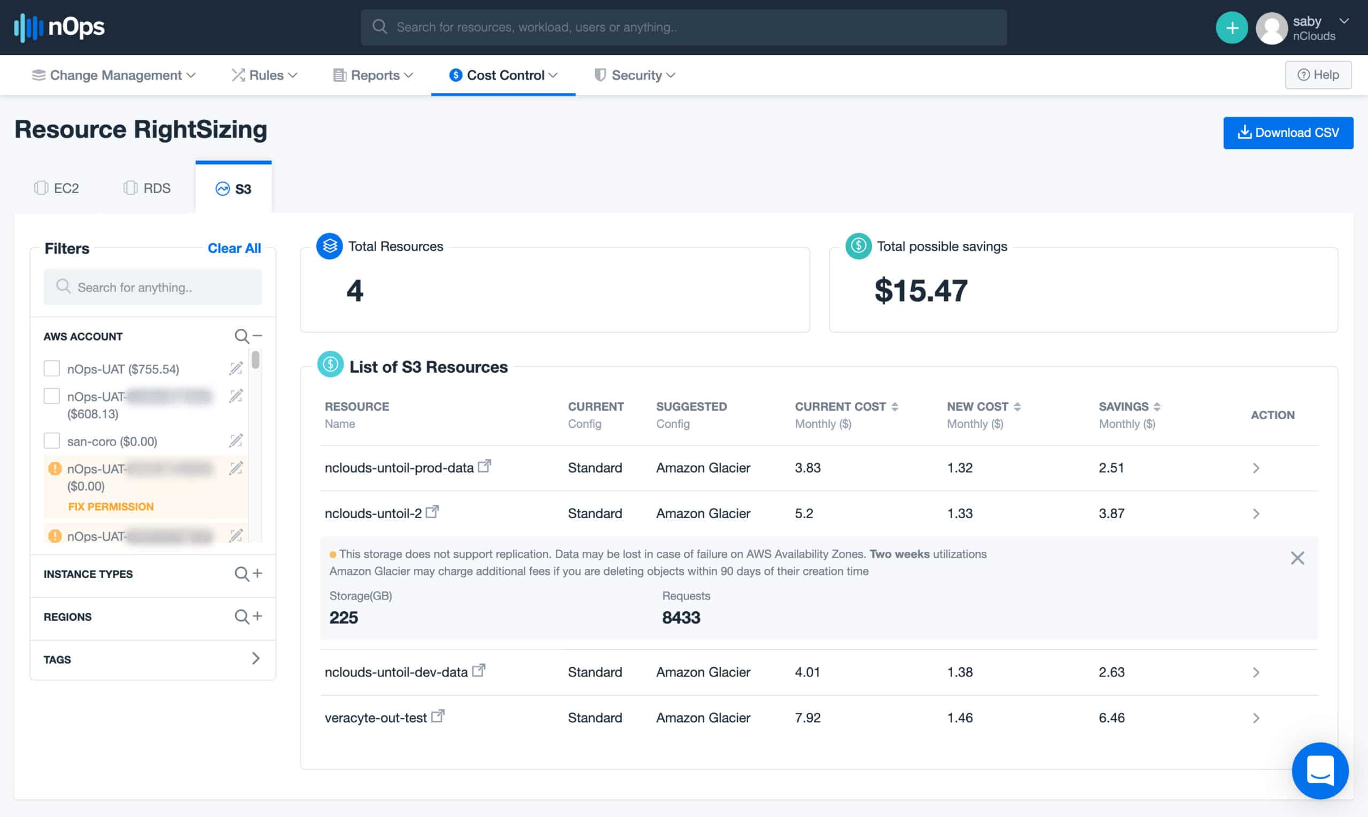Check the san-coro ($0.00) account
This screenshot has height=817, width=1368.
click(x=52, y=441)
